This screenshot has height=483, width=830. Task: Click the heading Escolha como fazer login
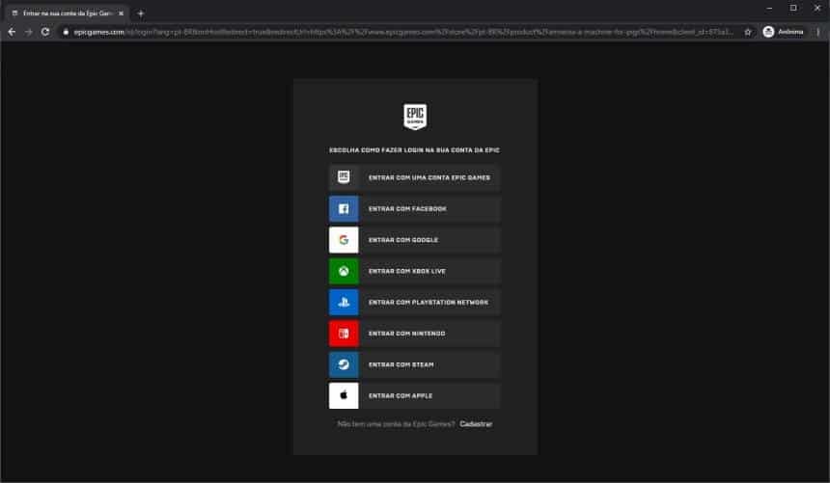[414, 150]
